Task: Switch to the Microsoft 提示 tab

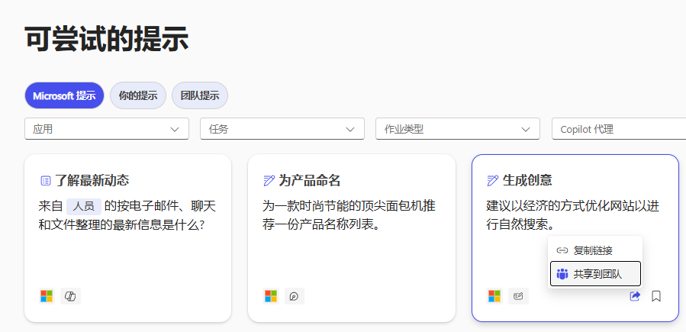Action: point(64,95)
